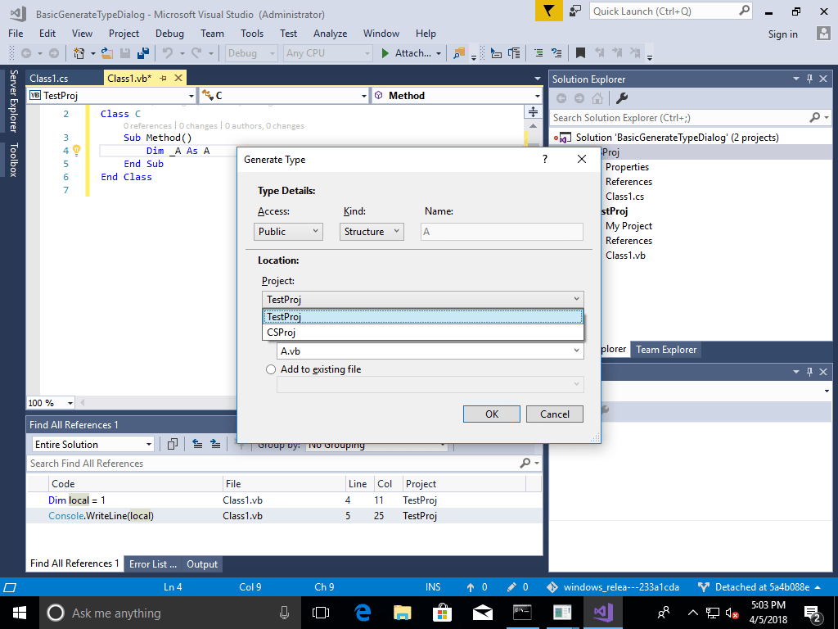Click the account avatar icon next to Sign in
Screen dimensions: 838x629
[x=823, y=33]
